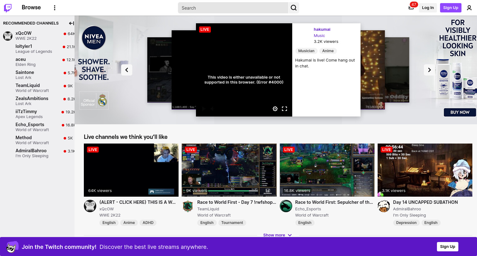This screenshot has height=256, width=477.
Task: Expand Show more live channels
Action: click(x=278, y=235)
